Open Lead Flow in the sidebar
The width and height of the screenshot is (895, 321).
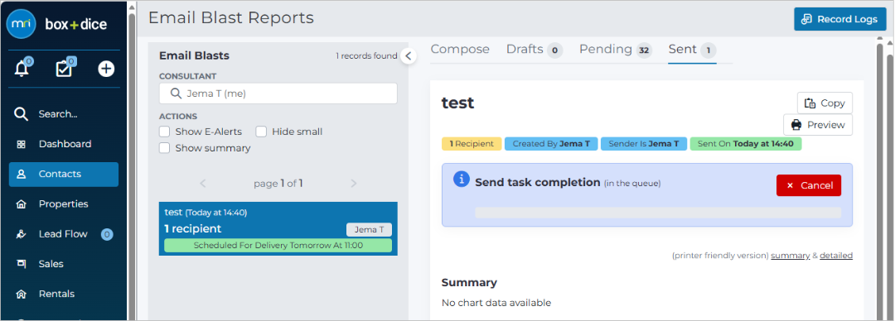click(x=63, y=234)
